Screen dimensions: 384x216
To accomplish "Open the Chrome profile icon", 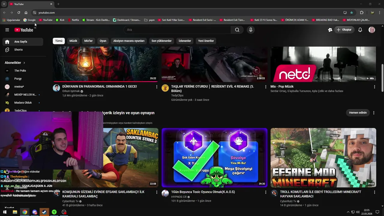I will click(x=372, y=13).
